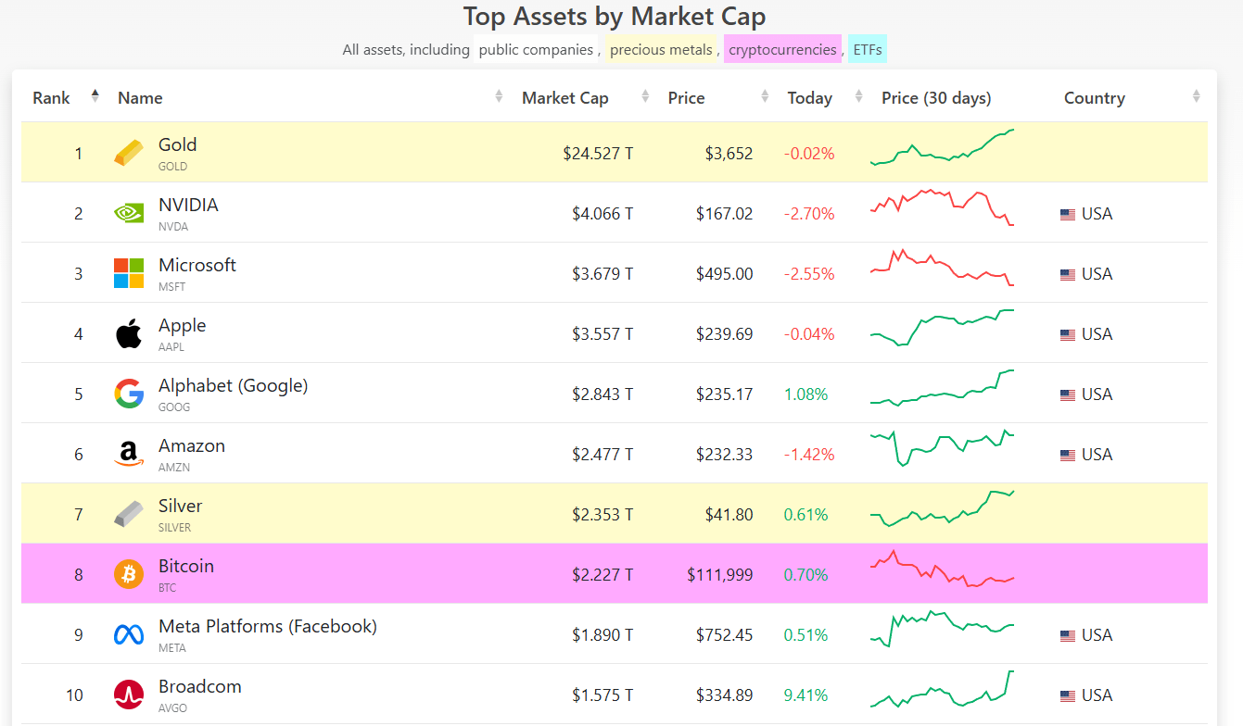Click the Broadcom logo icon
The width and height of the screenshot is (1243, 726).
point(129,695)
